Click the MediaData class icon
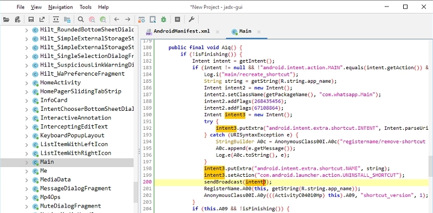Screen dimensions: 433x213 pos(35,179)
